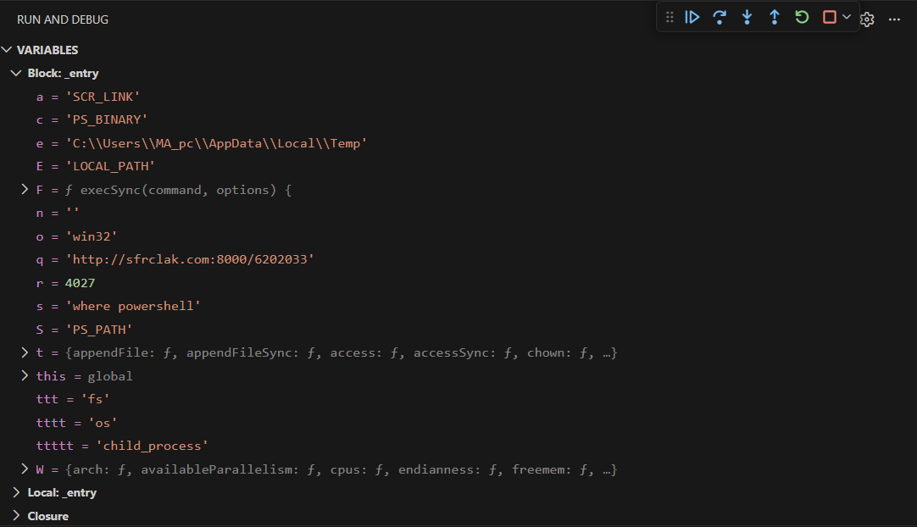The image size is (917, 527).
Task: Click the Continue debug button
Action: [692, 17]
